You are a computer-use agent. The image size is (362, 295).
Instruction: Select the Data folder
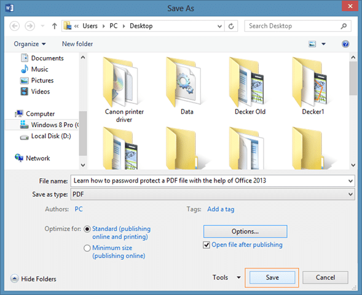187,86
